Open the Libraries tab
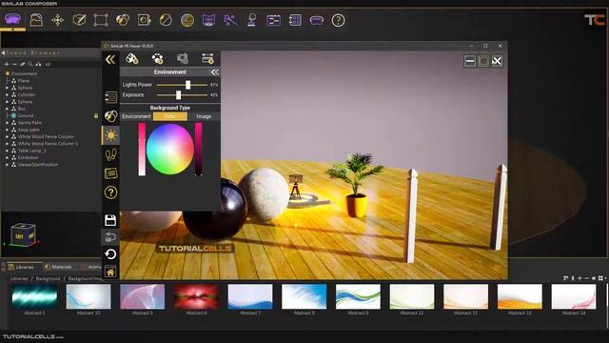The image size is (609, 343). click(x=21, y=267)
